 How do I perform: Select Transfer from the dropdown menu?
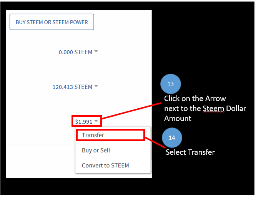tap(93, 135)
